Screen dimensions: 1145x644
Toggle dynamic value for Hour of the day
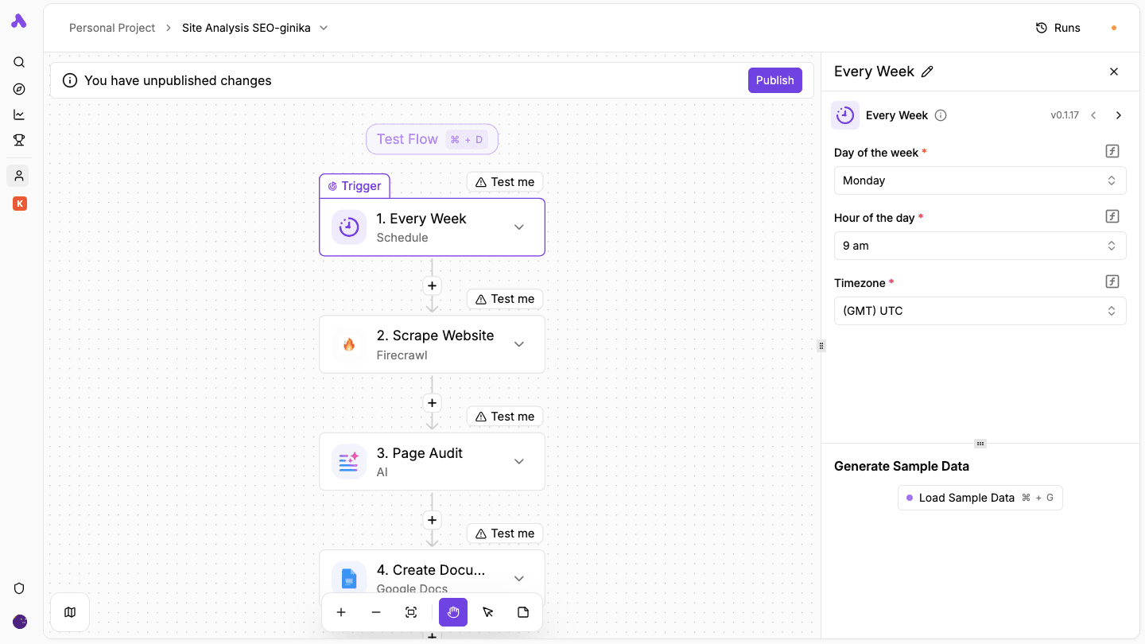pos(1112,215)
